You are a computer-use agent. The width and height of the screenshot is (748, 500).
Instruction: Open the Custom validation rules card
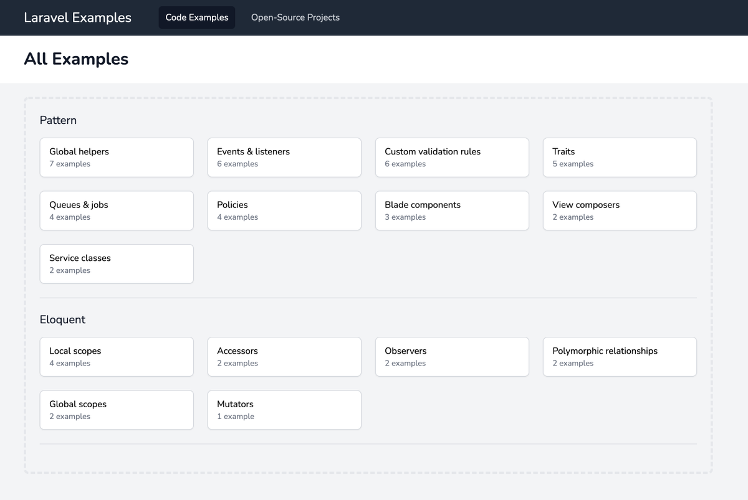pos(452,158)
